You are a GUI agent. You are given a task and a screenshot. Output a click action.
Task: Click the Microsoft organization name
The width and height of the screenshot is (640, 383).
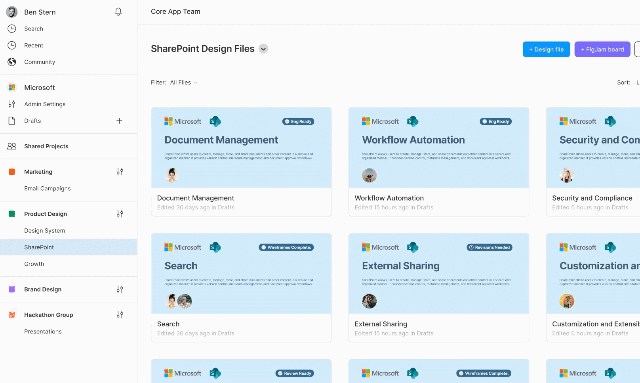click(40, 87)
